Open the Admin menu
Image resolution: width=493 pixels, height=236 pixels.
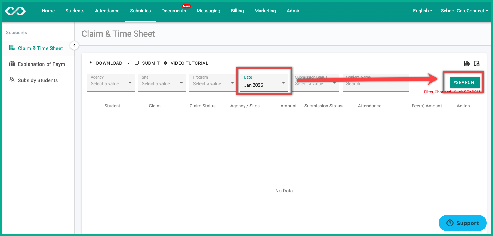pyautogui.click(x=294, y=11)
